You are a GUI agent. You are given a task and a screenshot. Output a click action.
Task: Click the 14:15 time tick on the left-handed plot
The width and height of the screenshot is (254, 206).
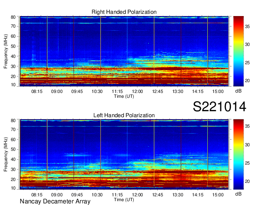[x=198, y=195]
